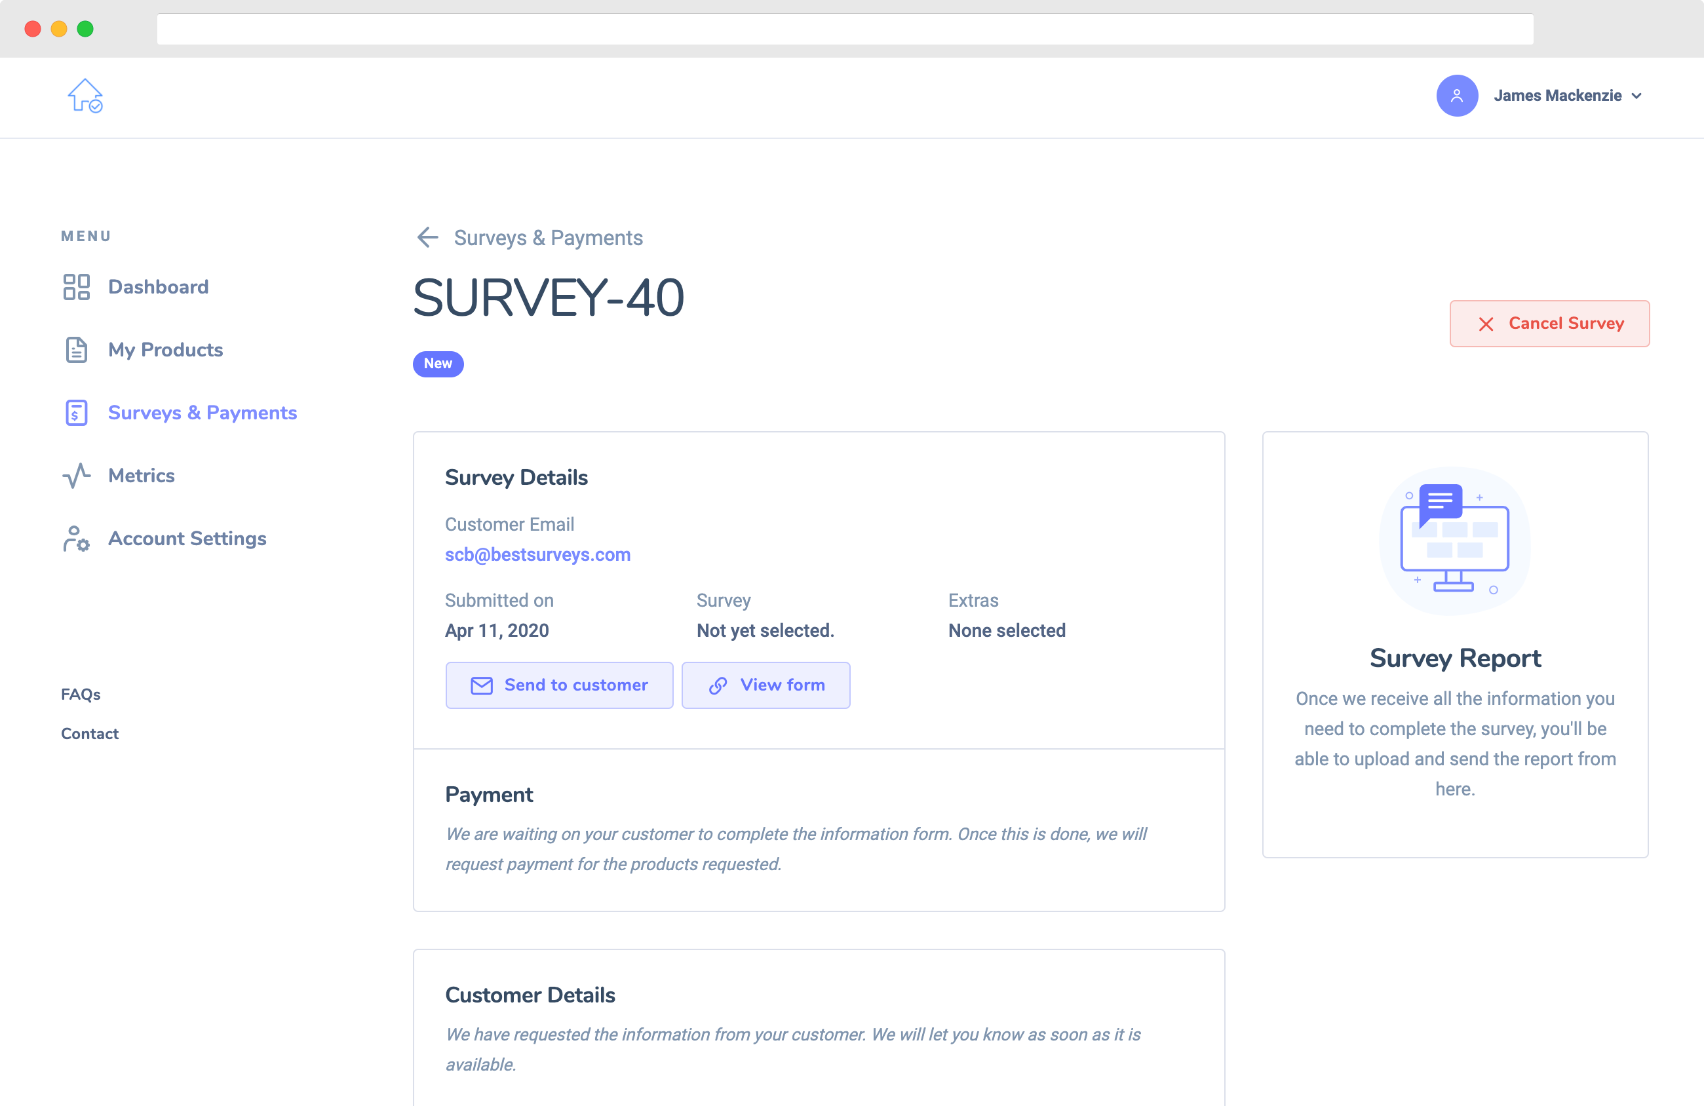Click the My Products document icon

(x=77, y=350)
